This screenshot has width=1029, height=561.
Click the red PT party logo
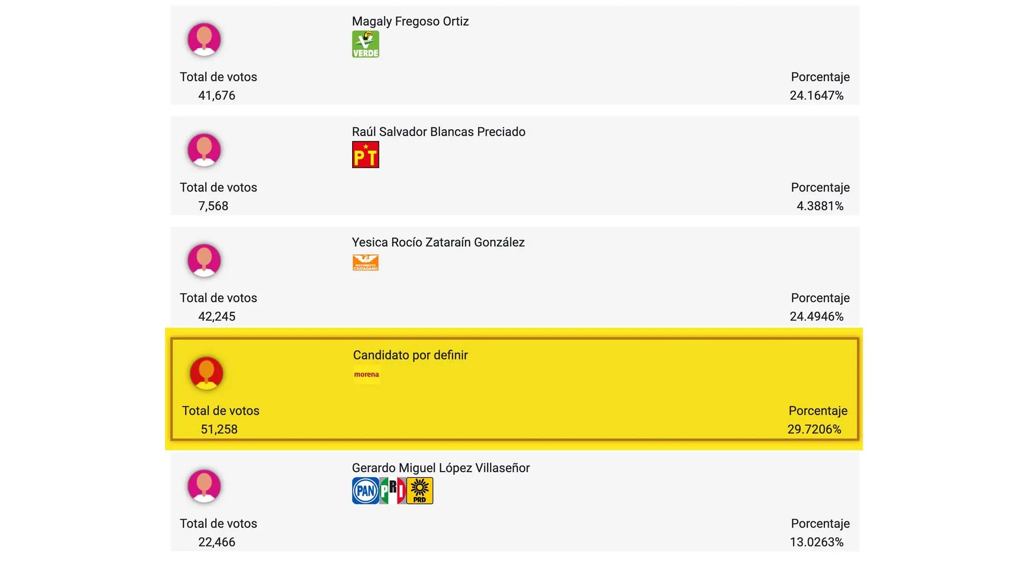pyautogui.click(x=365, y=155)
